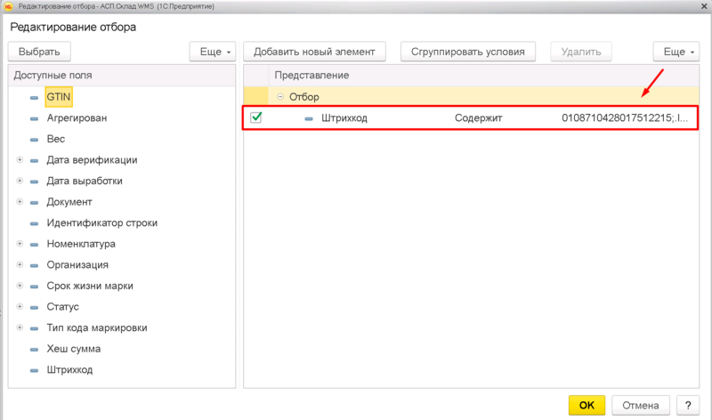Click Добавить новый элемент button
712x420 pixels.
[315, 52]
